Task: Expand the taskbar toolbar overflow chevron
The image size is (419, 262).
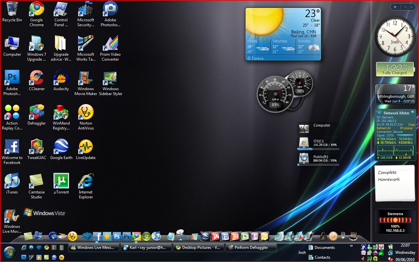Action: 351,246
